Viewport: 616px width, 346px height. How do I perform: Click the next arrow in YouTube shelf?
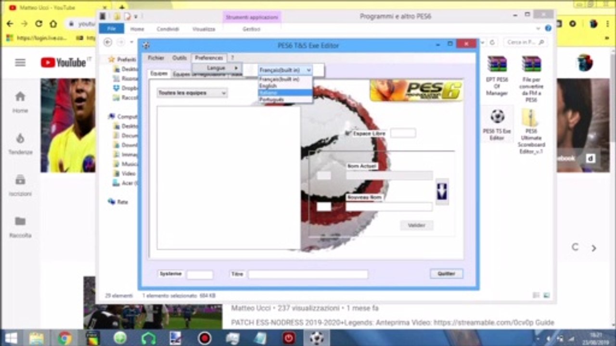594,248
